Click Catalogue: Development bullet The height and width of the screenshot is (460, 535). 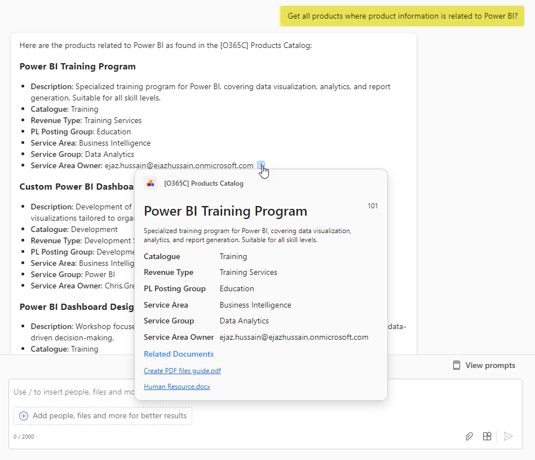click(74, 230)
